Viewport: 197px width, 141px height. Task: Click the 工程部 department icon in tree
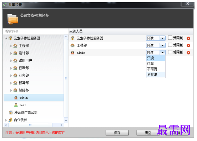[15, 46]
